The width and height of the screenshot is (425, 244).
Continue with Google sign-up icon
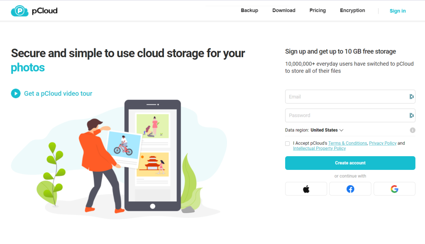tap(394, 189)
